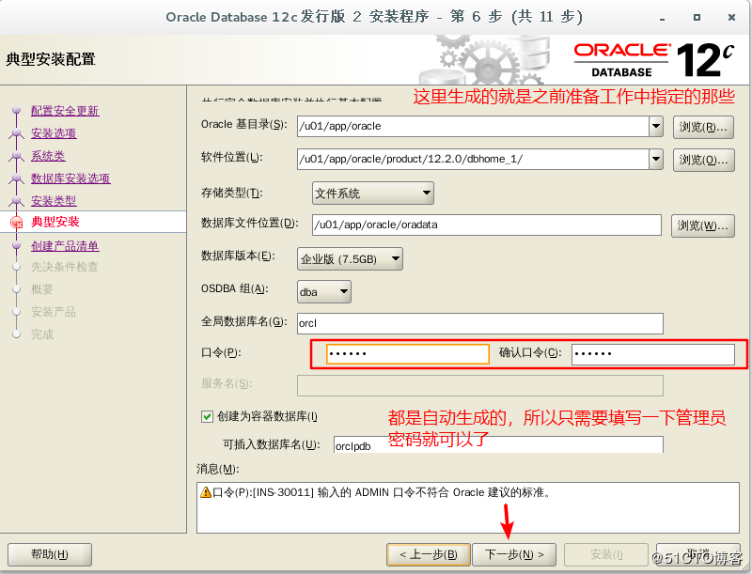Screen dimensions: 752x574
Task: Open the 存储类型 文件系统 dropdown
Action: pos(372,194)
